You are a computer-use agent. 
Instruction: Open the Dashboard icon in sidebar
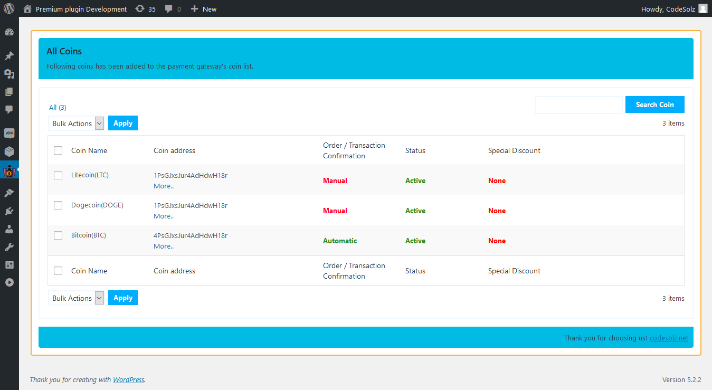(x=9, y=32)
